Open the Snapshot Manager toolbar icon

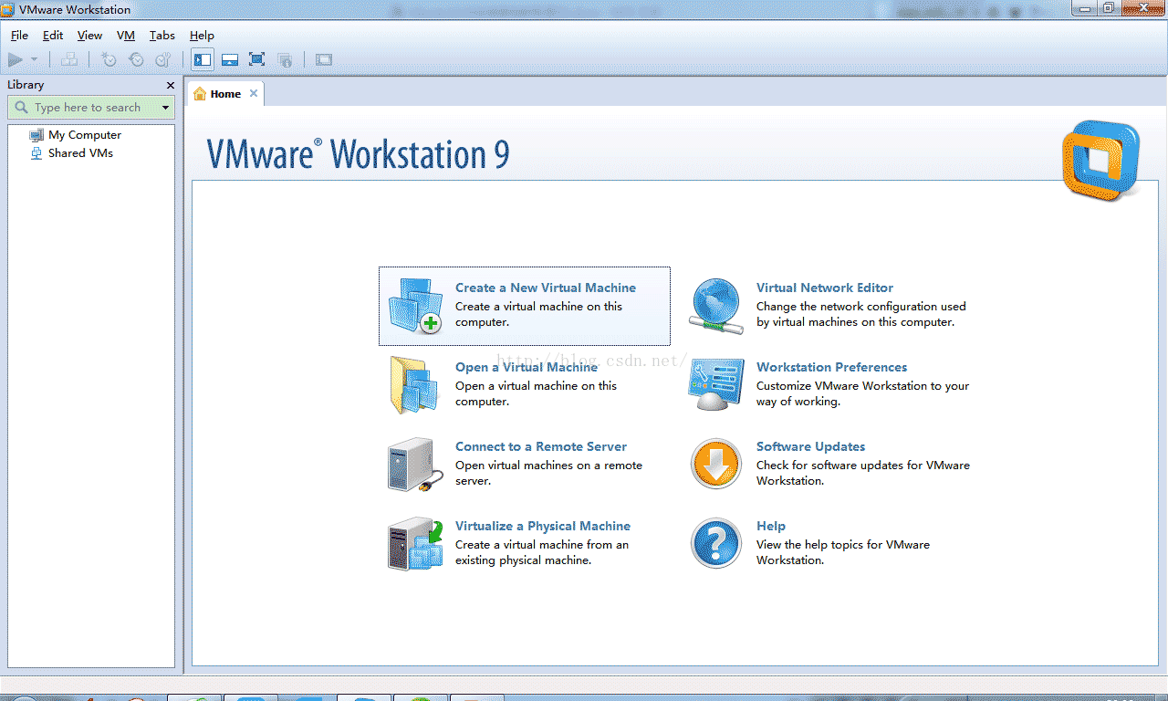click(x=163, y=60)
